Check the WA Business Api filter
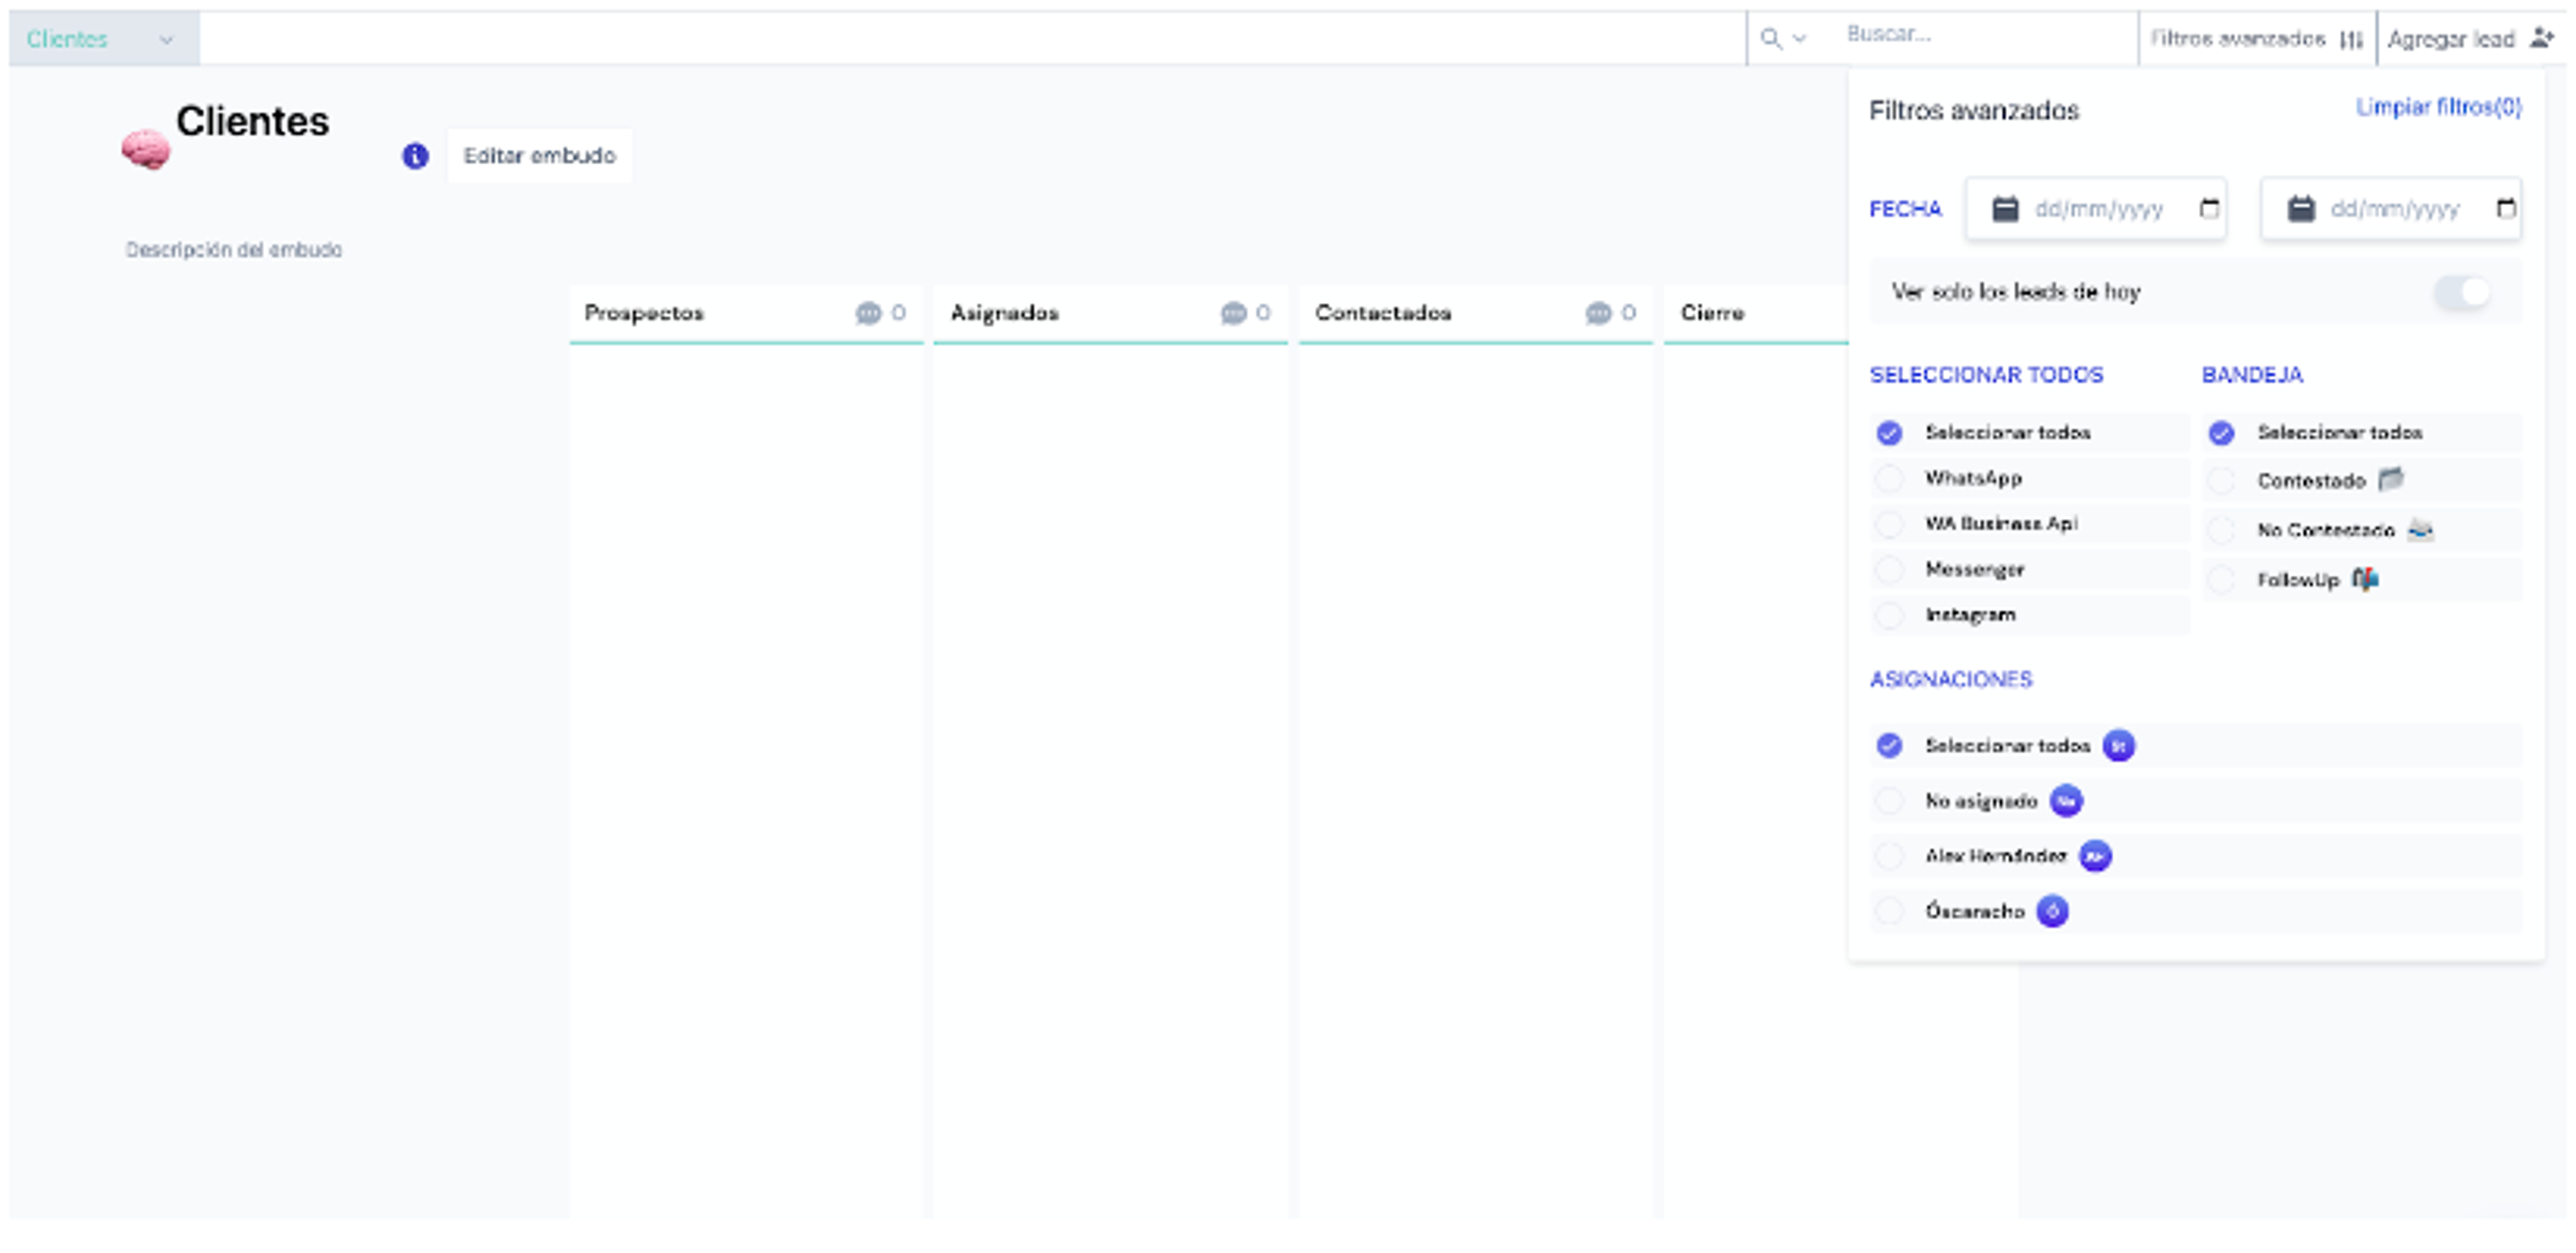The height and width of the screenshot is (1253, 2576). [1889, 524]
